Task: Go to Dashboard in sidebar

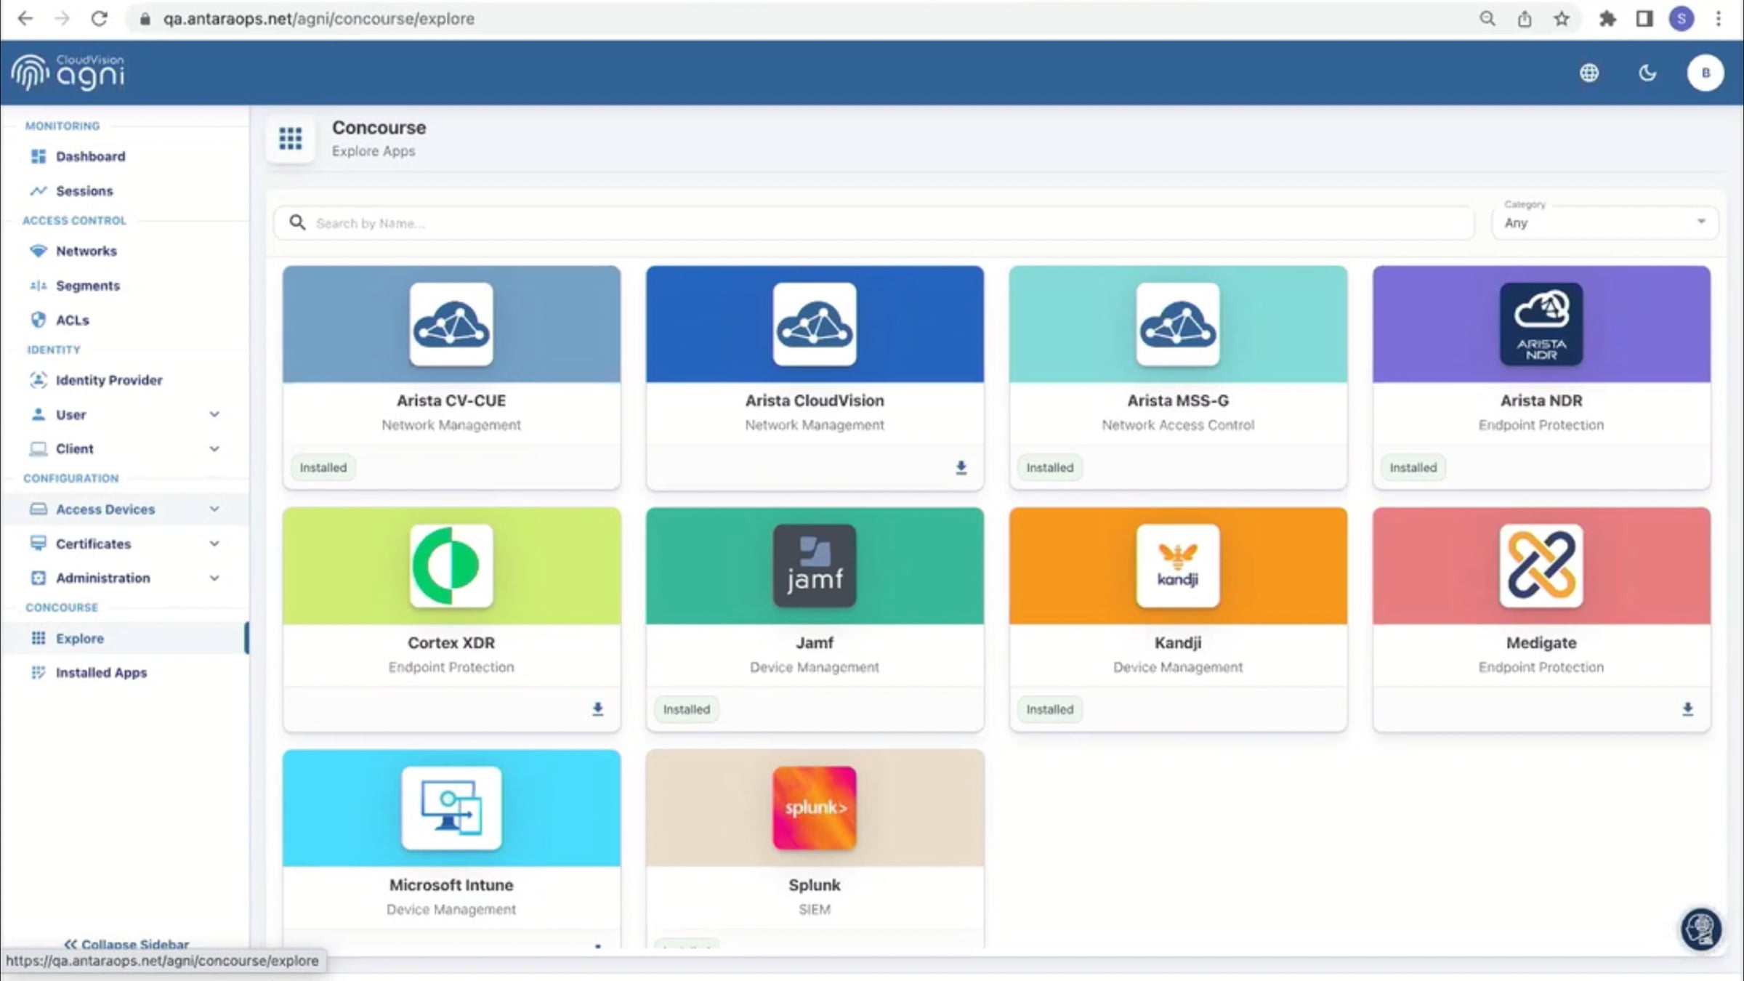Action: tap(90, 156)
